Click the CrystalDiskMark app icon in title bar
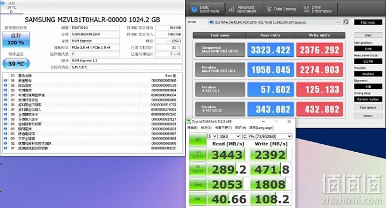Viewport: 386px width, 208px height. 189,122
